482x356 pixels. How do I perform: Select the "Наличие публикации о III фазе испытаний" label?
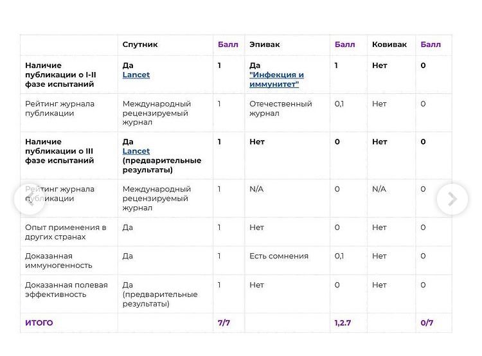pos(60,152)
